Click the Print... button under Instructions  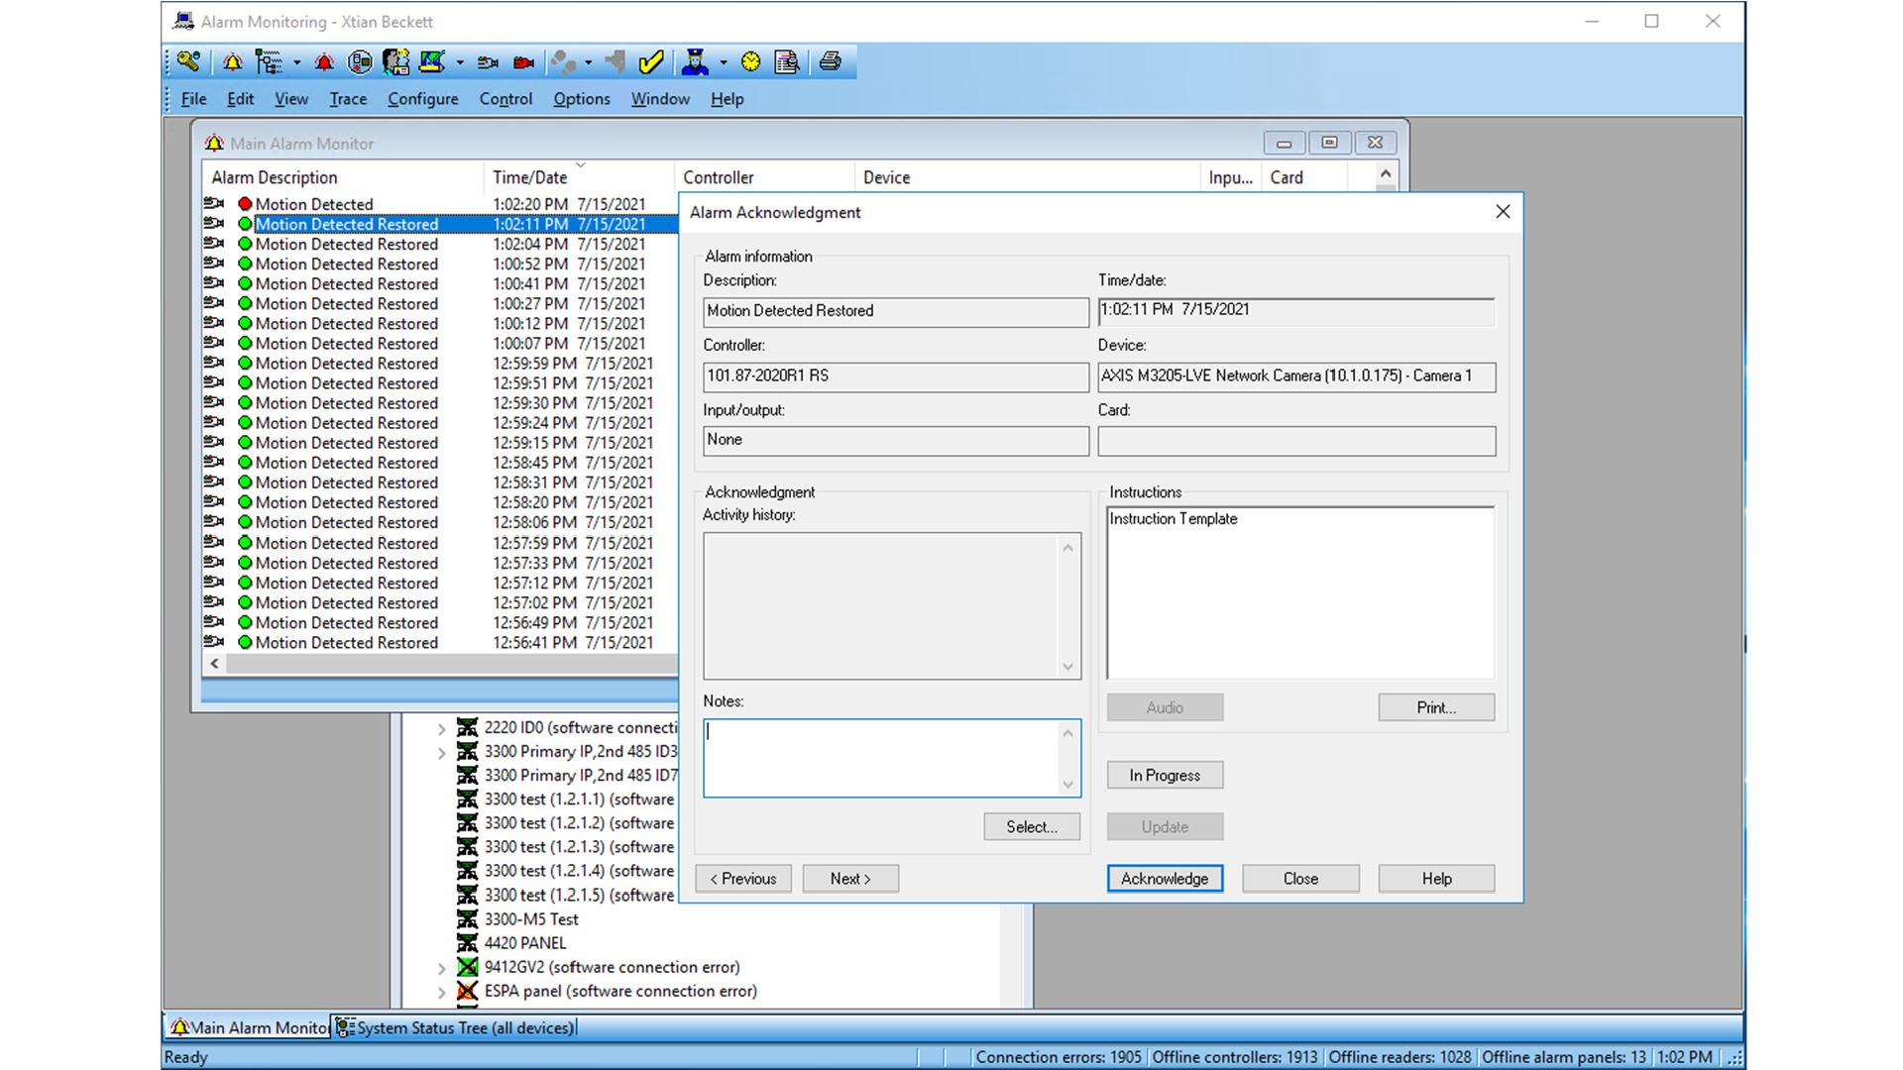1436,707
